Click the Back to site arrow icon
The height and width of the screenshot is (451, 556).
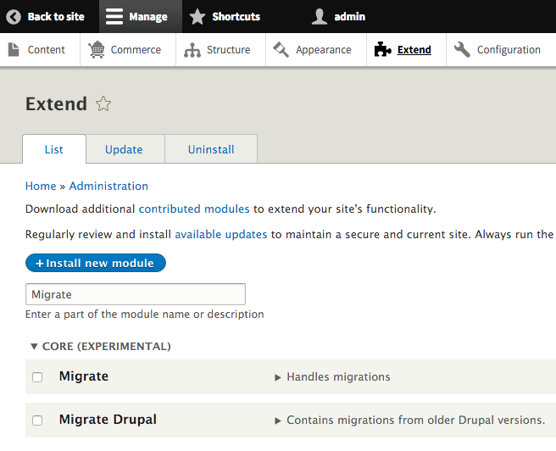(14, 17)
